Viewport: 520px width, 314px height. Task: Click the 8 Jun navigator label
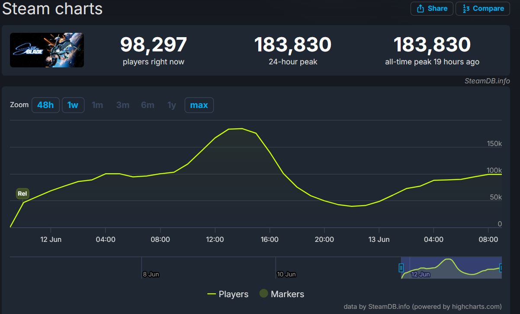coord(151,274)
